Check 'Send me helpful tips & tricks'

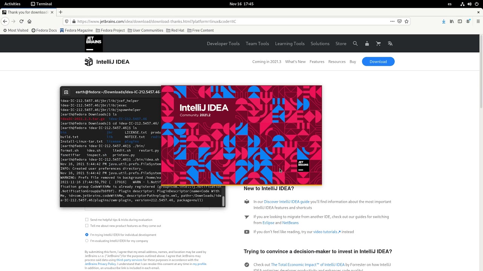(87, 220)
